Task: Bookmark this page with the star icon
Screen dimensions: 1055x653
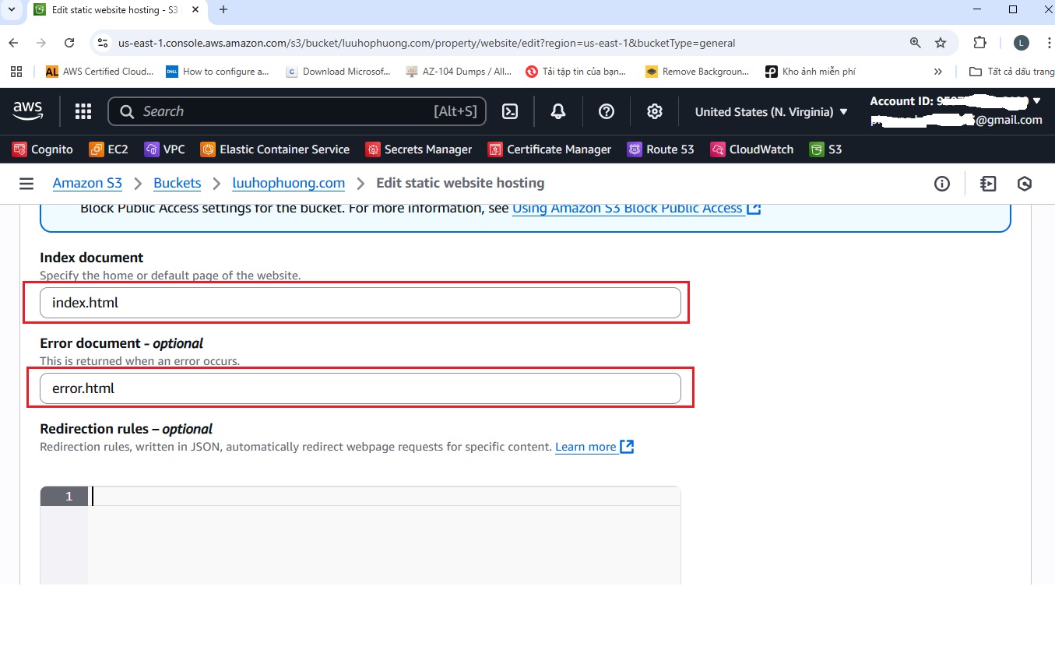Action: pos(941,43)
